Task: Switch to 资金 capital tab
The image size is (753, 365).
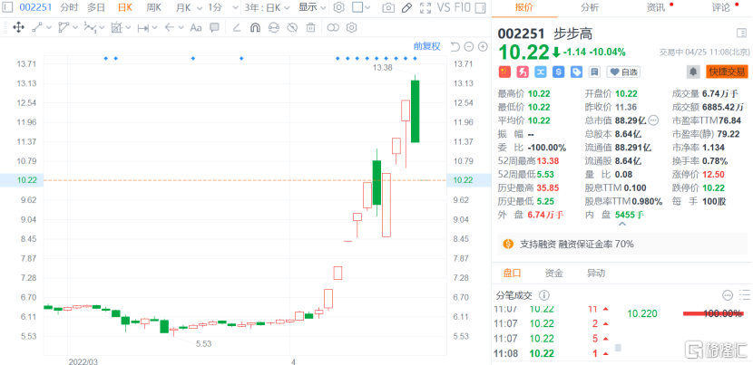Action: click(x=553, y=274)
